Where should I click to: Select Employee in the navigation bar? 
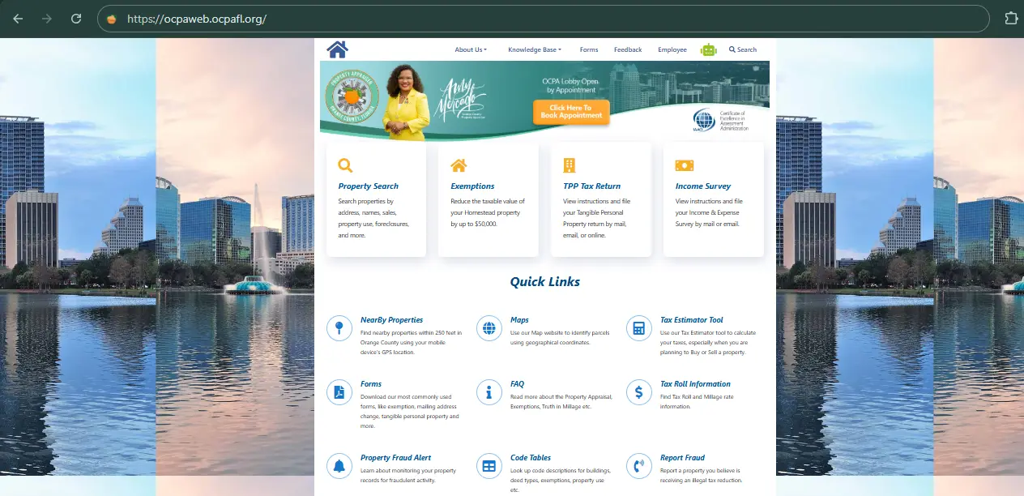[672, 49]
